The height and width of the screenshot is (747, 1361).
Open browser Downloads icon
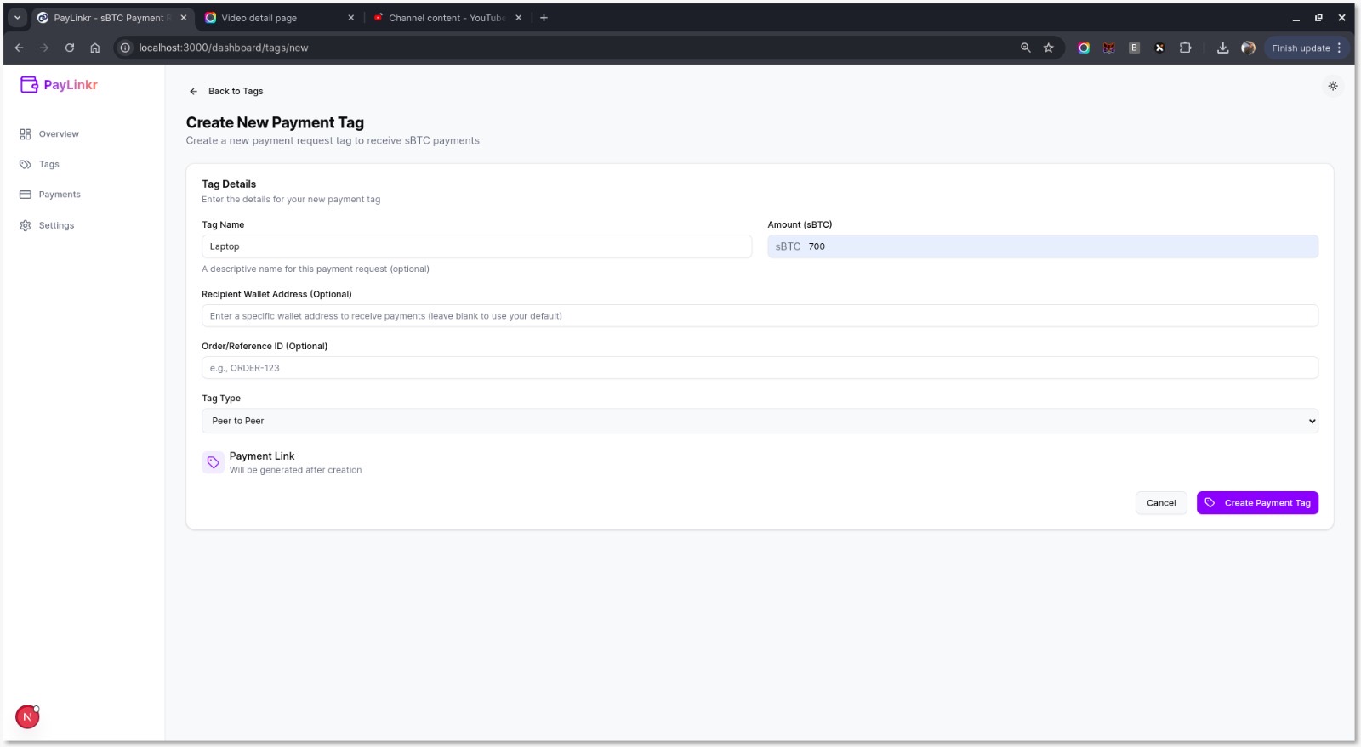click(1222, 48)
